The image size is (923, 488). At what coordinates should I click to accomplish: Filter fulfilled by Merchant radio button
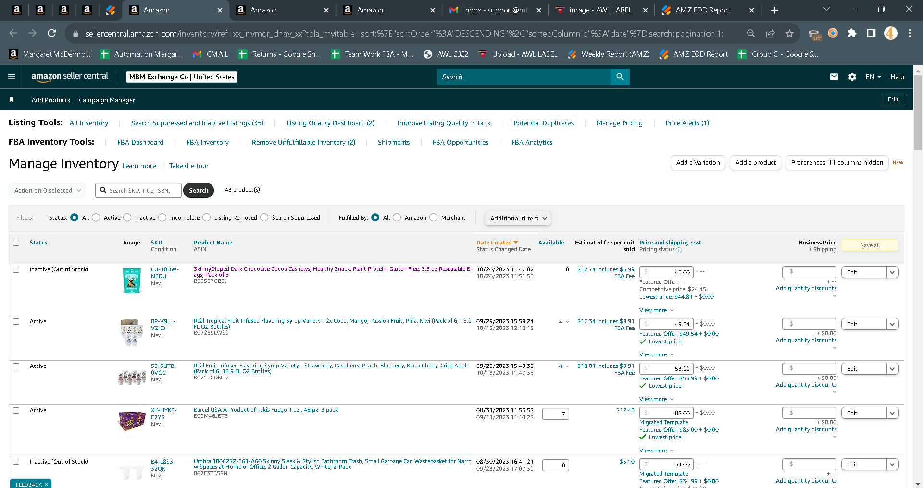coord(434,218)
